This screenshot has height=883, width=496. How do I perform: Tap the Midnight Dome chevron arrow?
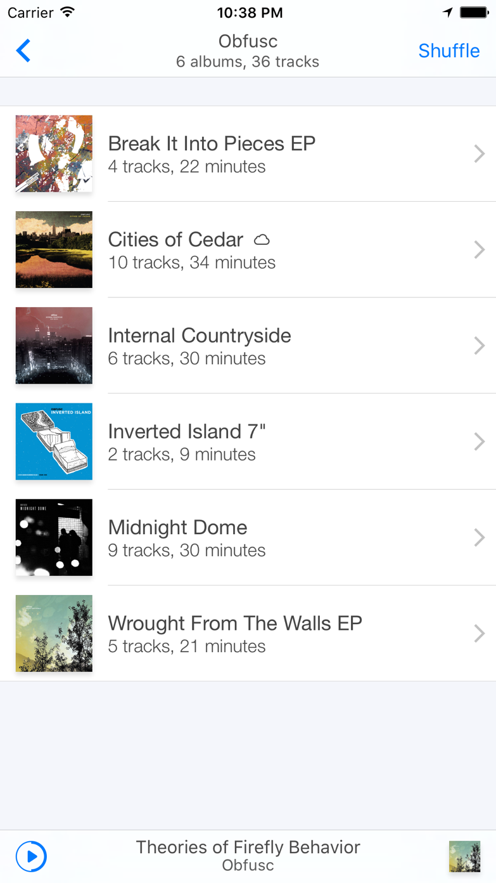(479, 537)
